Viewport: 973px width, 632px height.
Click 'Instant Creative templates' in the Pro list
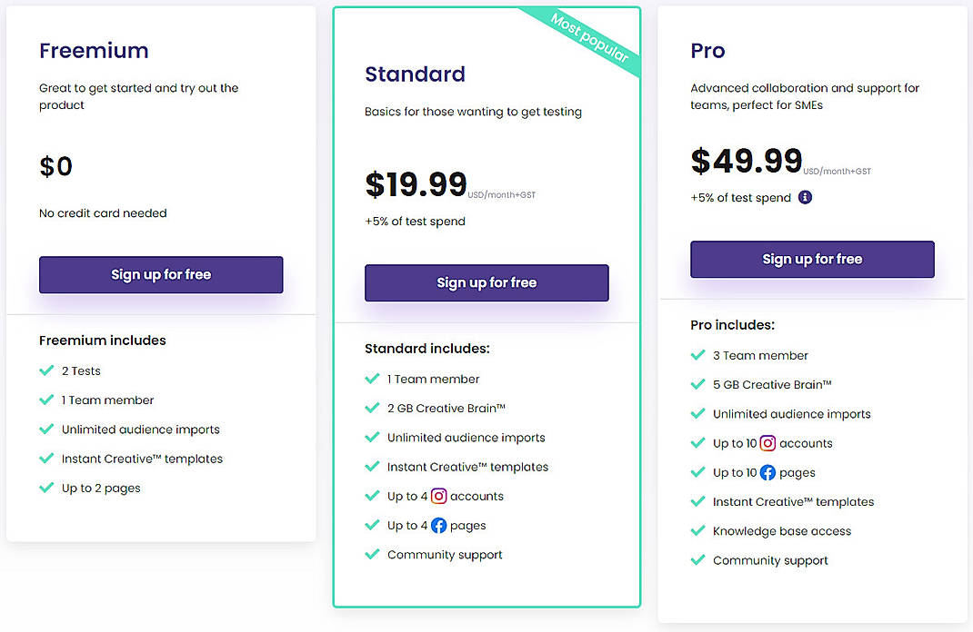(x=791, y=501)
